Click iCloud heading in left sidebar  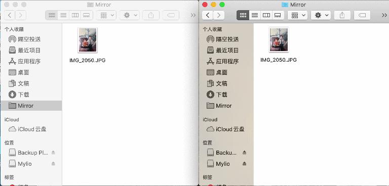(x=12, y=120)
